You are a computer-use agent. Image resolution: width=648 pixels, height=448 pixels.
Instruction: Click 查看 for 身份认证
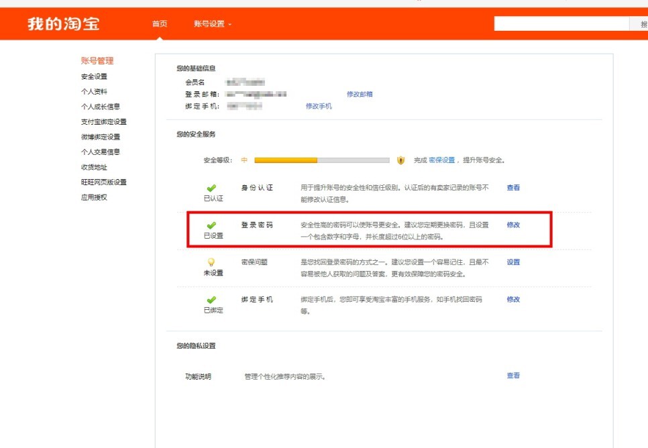(513, 188)
